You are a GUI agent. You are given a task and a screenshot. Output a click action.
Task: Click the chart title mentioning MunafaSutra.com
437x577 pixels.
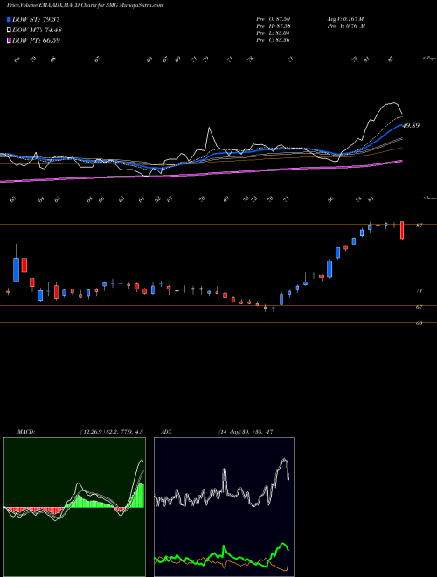tap(85, 5)
